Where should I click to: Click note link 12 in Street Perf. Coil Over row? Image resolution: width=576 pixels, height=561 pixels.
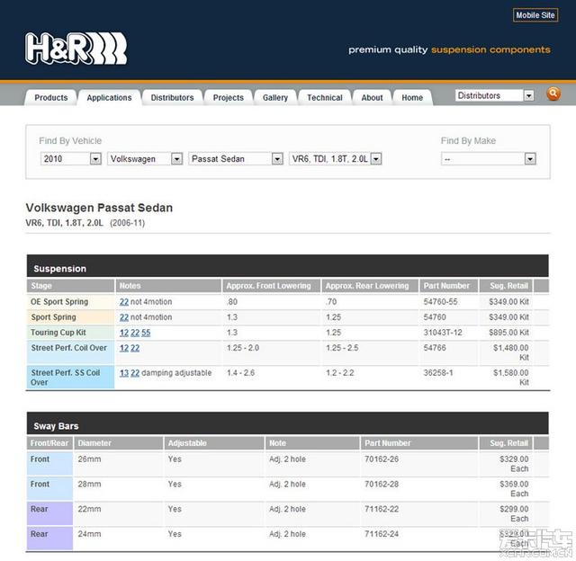click(124, 348)
